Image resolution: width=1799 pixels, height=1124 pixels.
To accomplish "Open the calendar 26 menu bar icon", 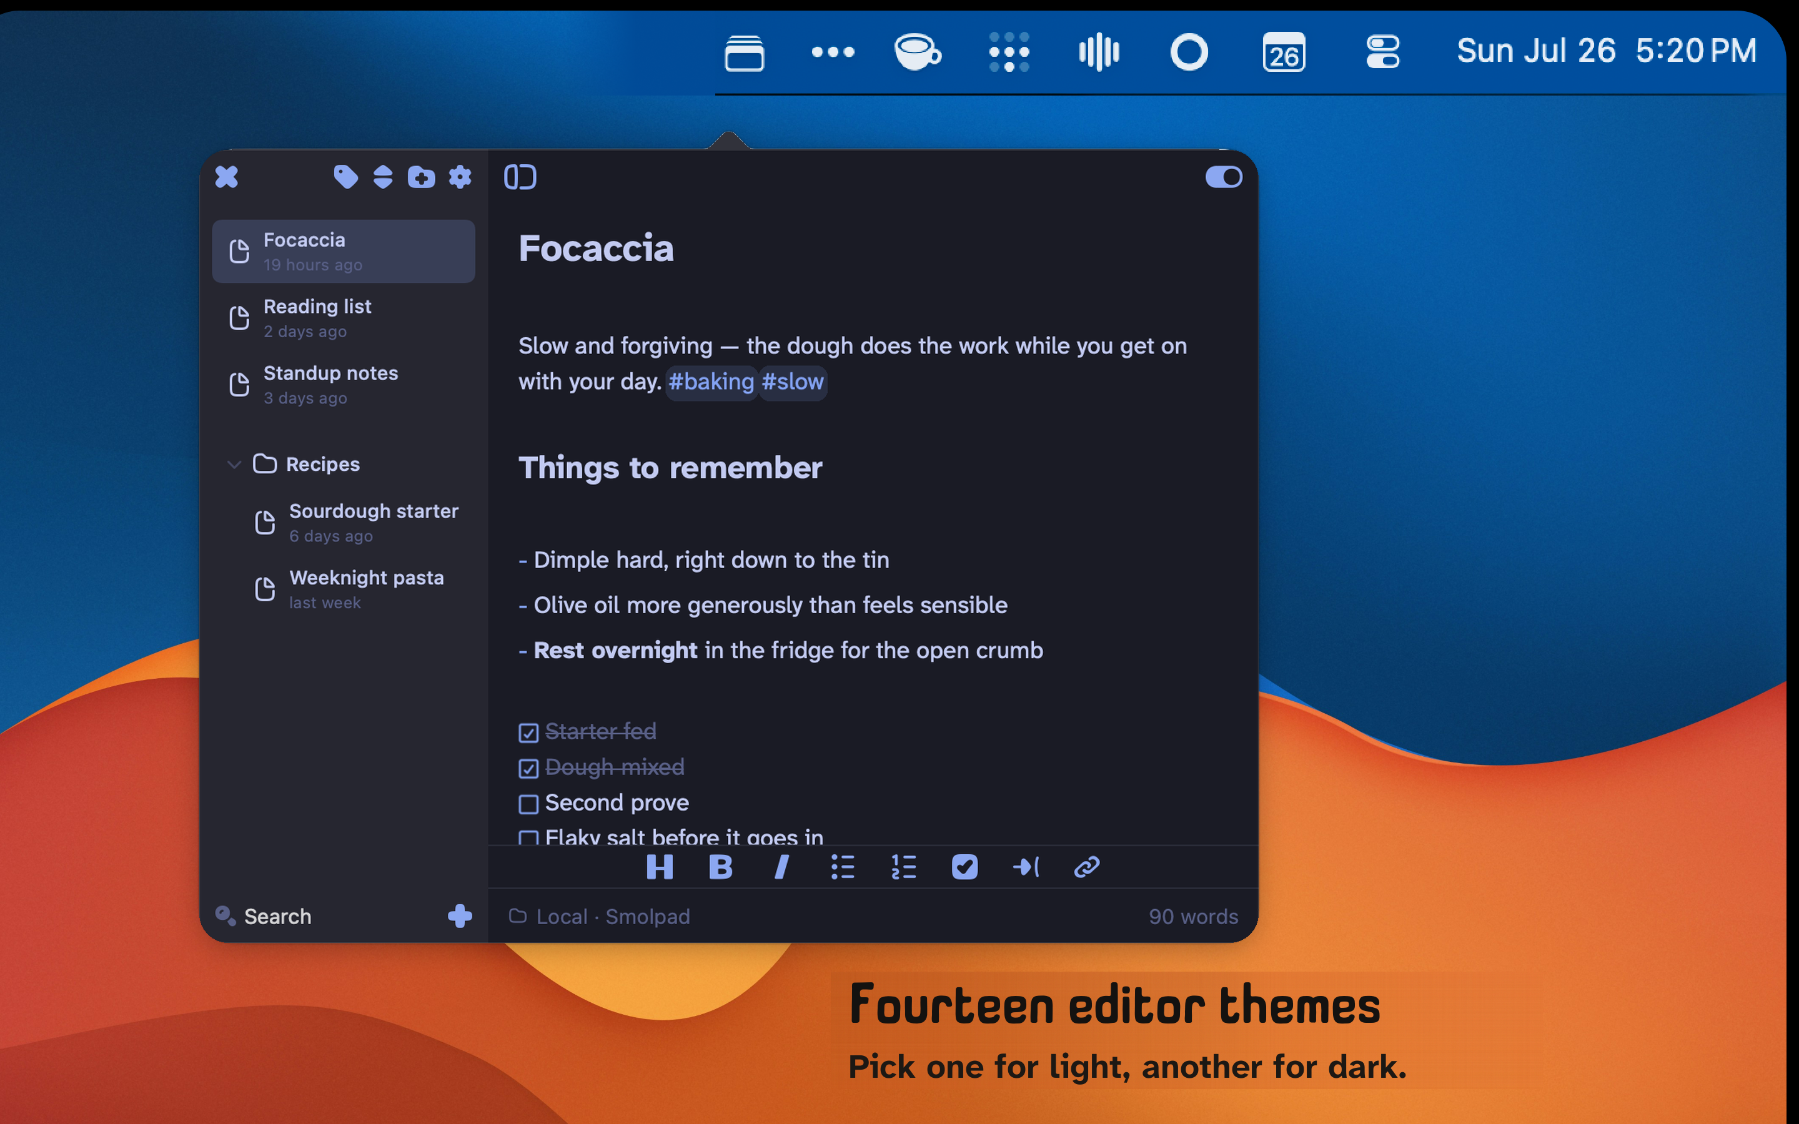I will [x=1284, y=52].
